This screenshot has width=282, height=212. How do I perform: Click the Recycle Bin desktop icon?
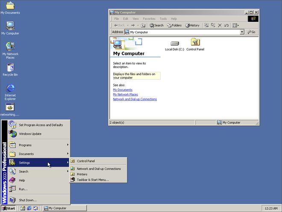(10, 68)
